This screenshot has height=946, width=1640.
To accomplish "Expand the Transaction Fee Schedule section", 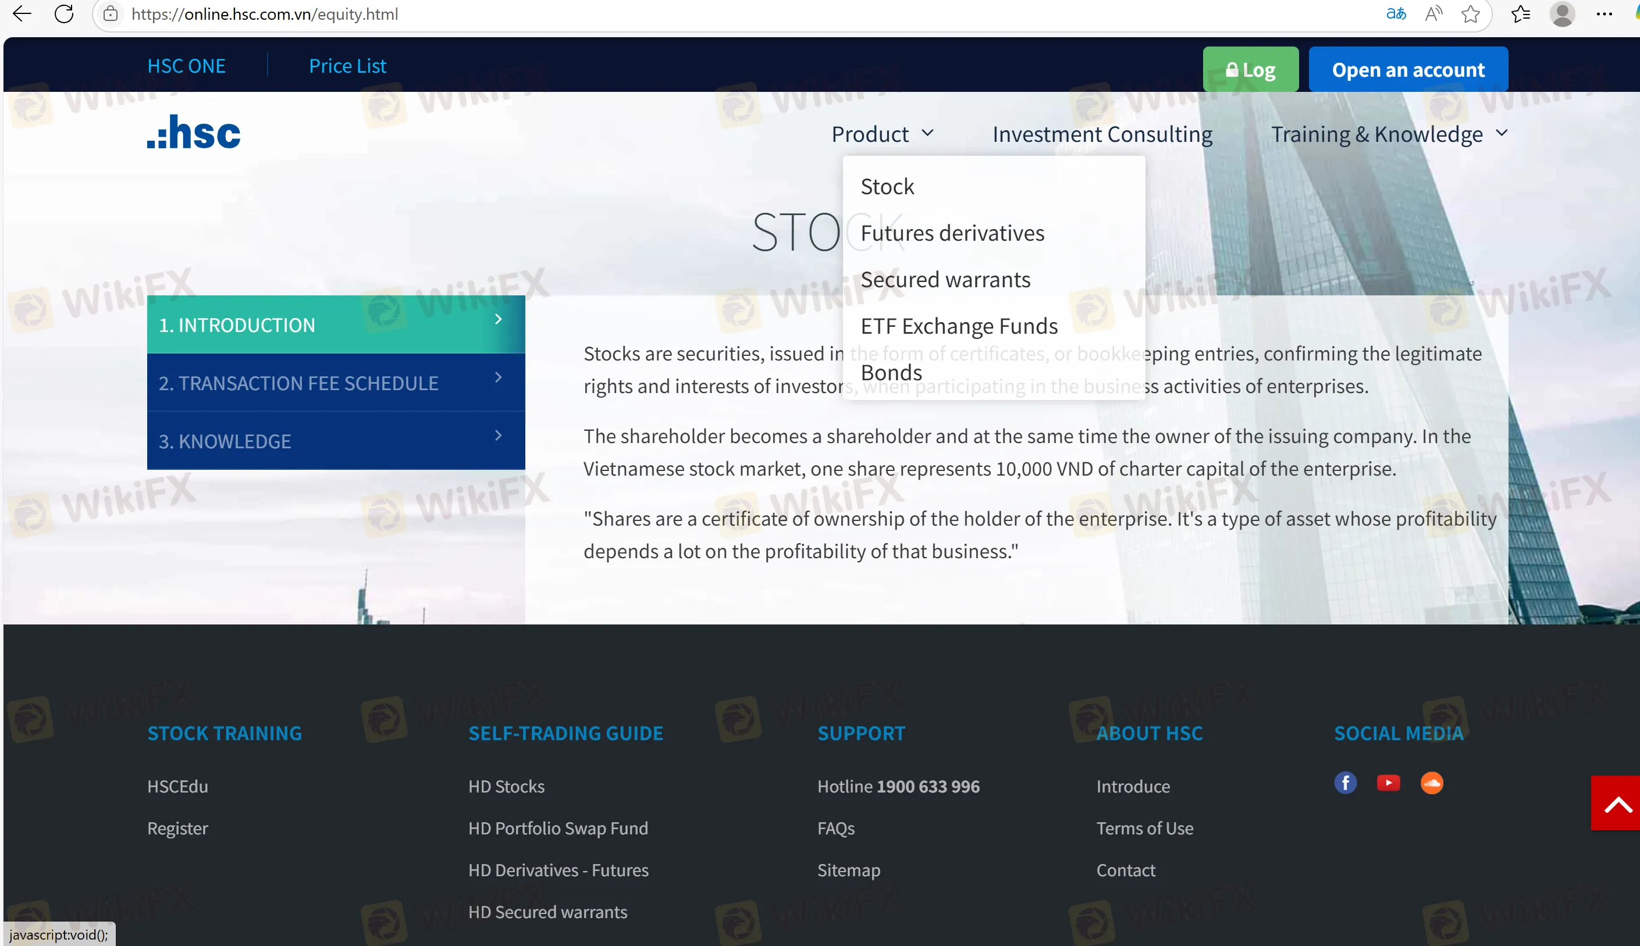I will pos(336,383).
